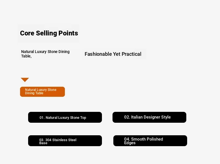Open the 02. Italian Designer Style item

click(x=149, y=117)
